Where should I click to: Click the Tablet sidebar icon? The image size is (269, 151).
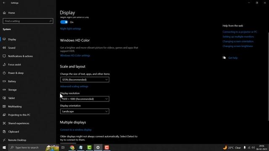[4, 98]
